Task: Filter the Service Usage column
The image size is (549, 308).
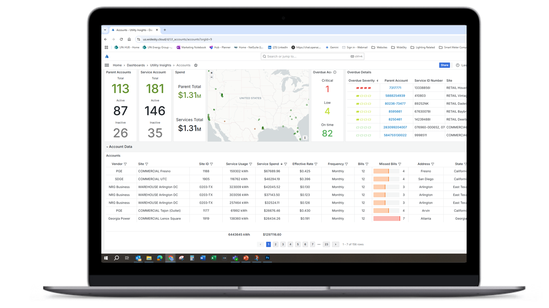Action: [251, 164]
